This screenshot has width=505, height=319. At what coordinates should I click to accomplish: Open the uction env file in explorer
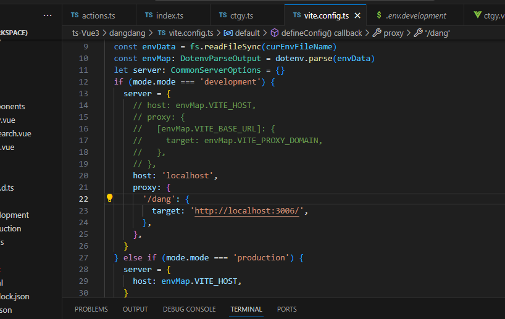pos(10,228)
